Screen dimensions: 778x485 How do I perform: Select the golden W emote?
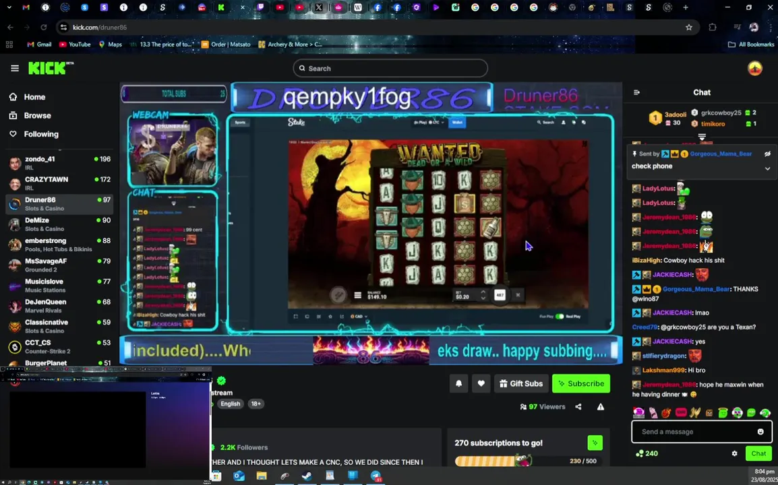(694, 413)
